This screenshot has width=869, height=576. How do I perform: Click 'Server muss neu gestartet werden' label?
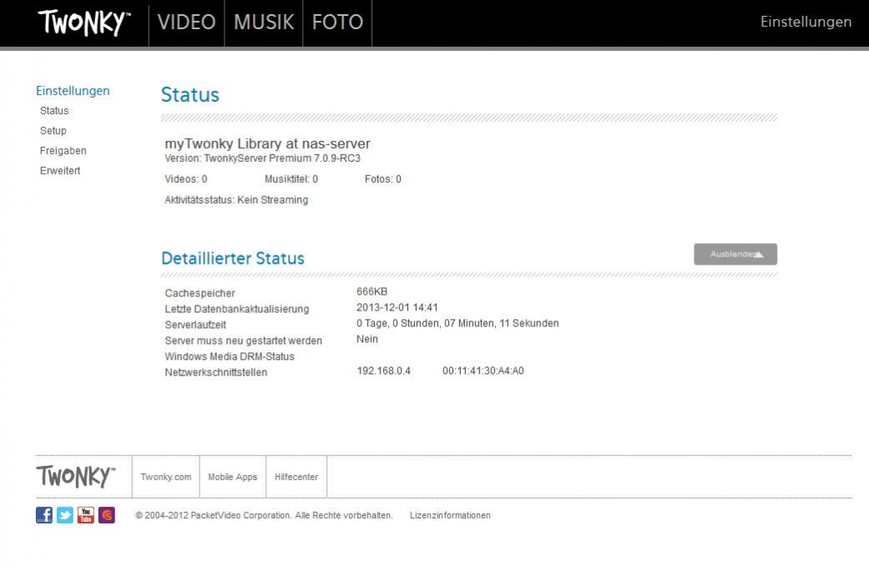243,341
